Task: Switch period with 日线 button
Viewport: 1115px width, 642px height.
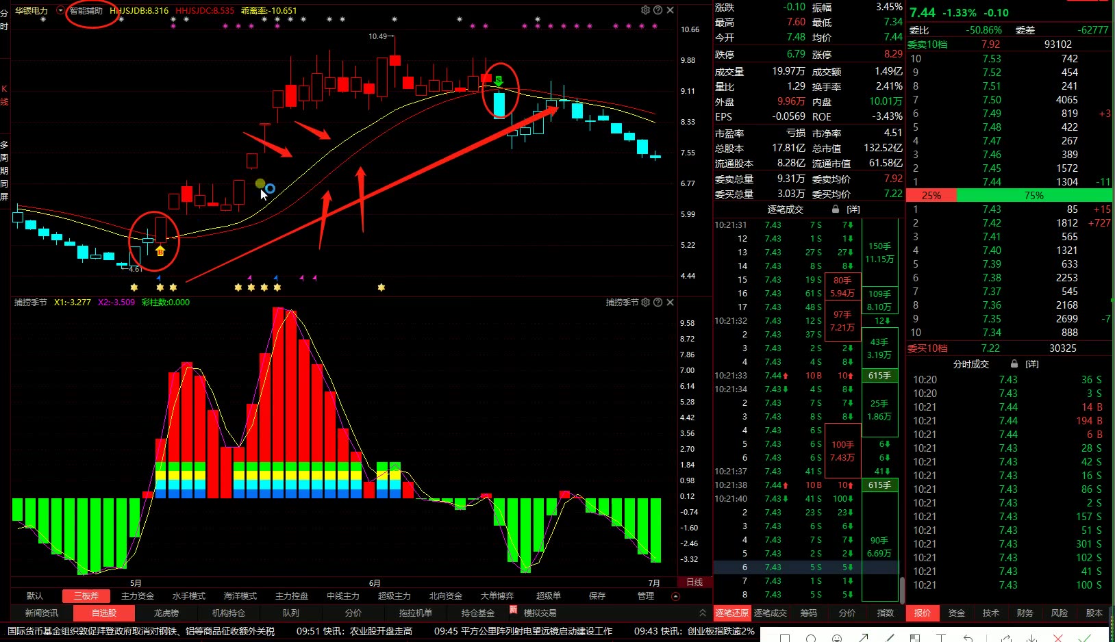Action: pos(694,582)
